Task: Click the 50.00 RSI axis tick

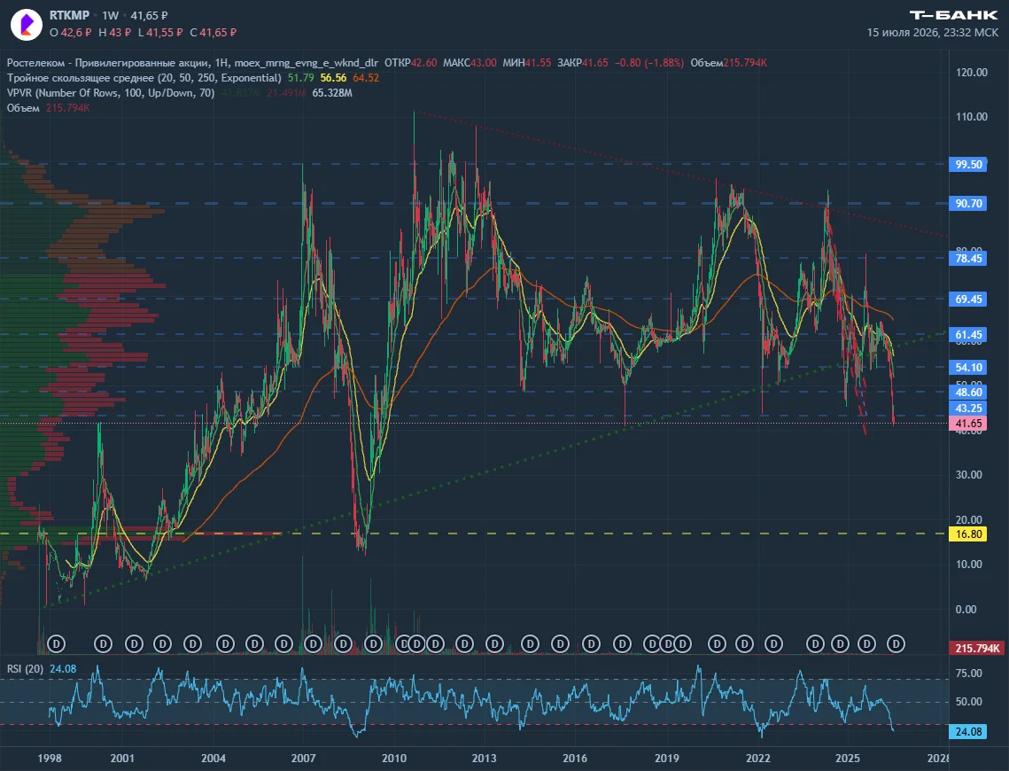Action: pos(969,702)
